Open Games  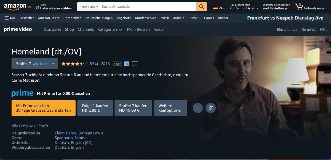(x=209, y=18)
